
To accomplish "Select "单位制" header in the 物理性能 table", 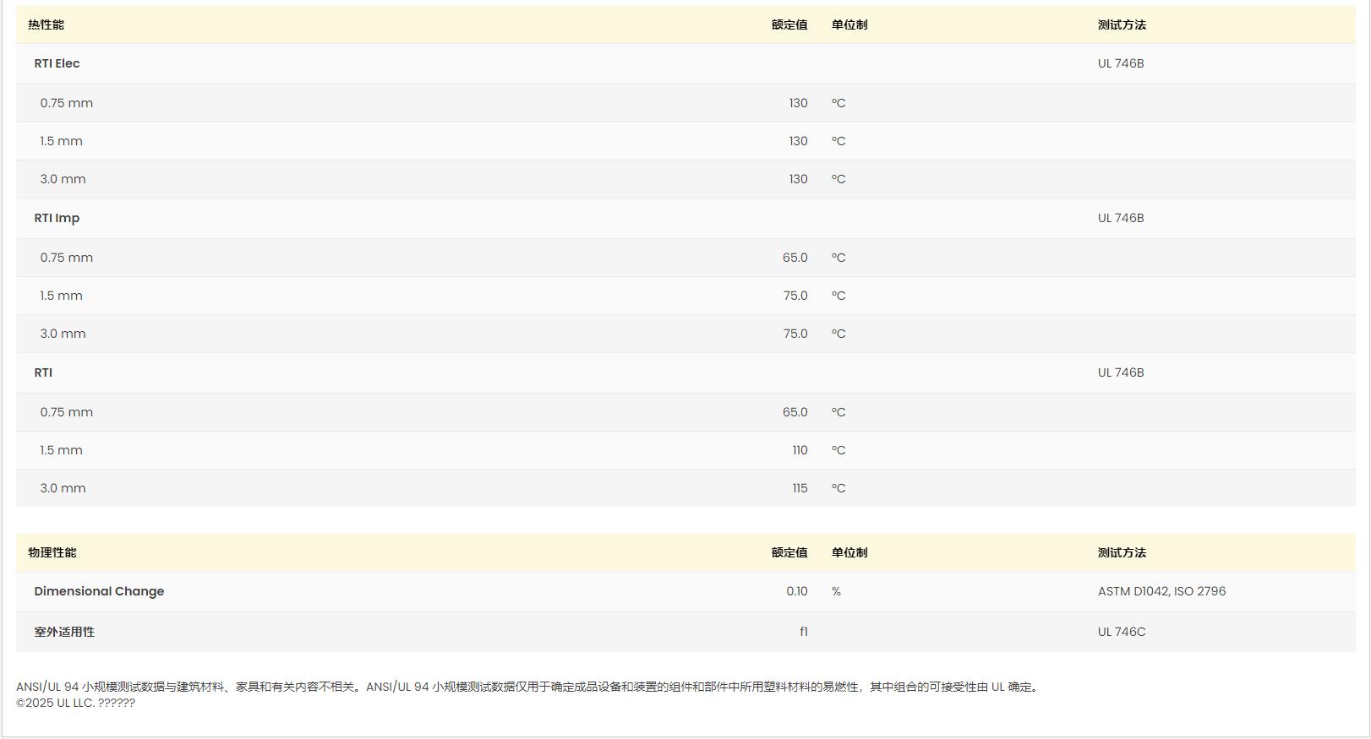I will tap(849, 553).
